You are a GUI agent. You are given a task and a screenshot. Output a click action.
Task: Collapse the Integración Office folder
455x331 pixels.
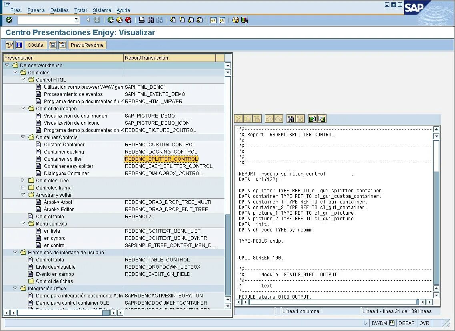(15, 288)
